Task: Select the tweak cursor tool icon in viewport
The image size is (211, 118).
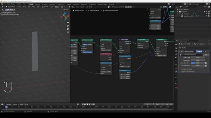Action: click(3, 10)
